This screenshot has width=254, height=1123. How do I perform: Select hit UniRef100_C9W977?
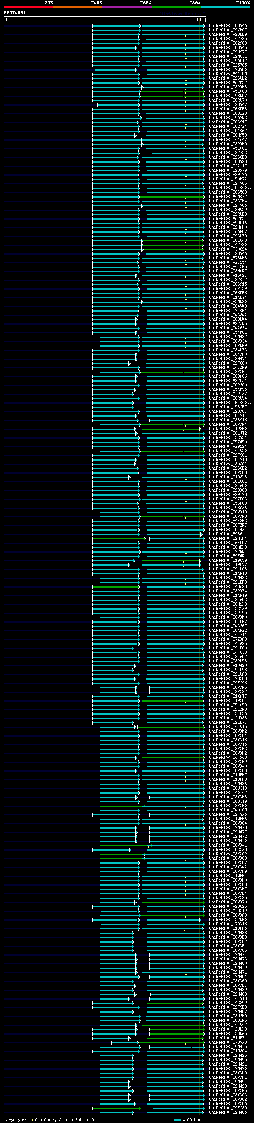[x=228, y=52]
